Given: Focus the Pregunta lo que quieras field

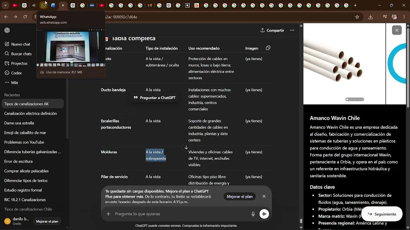Looking at the screenshot, I should [x=181, y=214].
